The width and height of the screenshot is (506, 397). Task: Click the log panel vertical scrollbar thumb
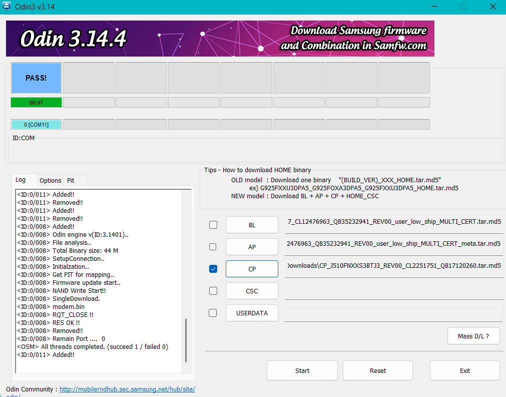(x=186, y=340)
